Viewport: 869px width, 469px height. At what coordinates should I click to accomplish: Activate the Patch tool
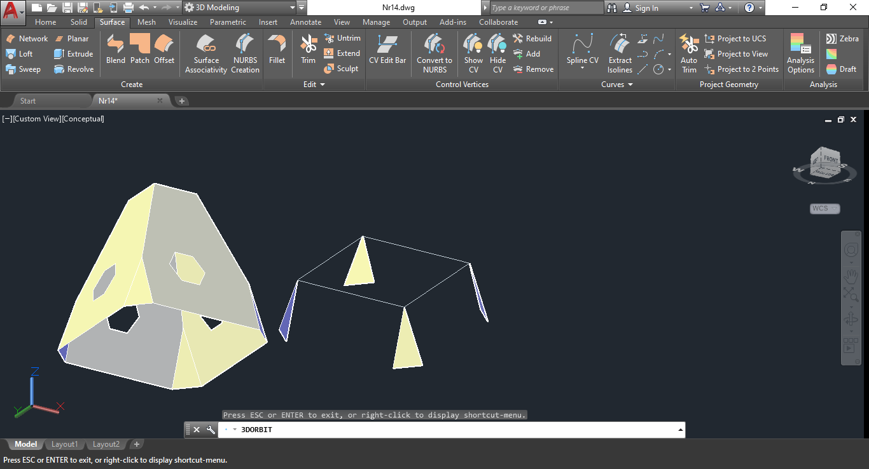139,53
